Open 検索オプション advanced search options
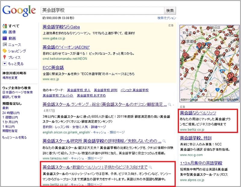Viewport: 241px width, 187px height. [x=167, y=18]
